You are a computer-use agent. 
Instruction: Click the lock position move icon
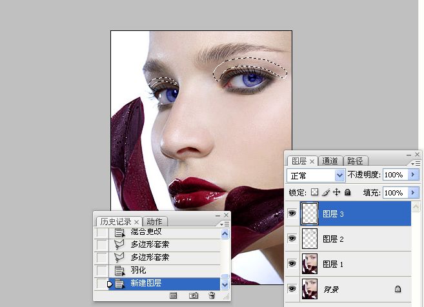click(x=336, y=192)
